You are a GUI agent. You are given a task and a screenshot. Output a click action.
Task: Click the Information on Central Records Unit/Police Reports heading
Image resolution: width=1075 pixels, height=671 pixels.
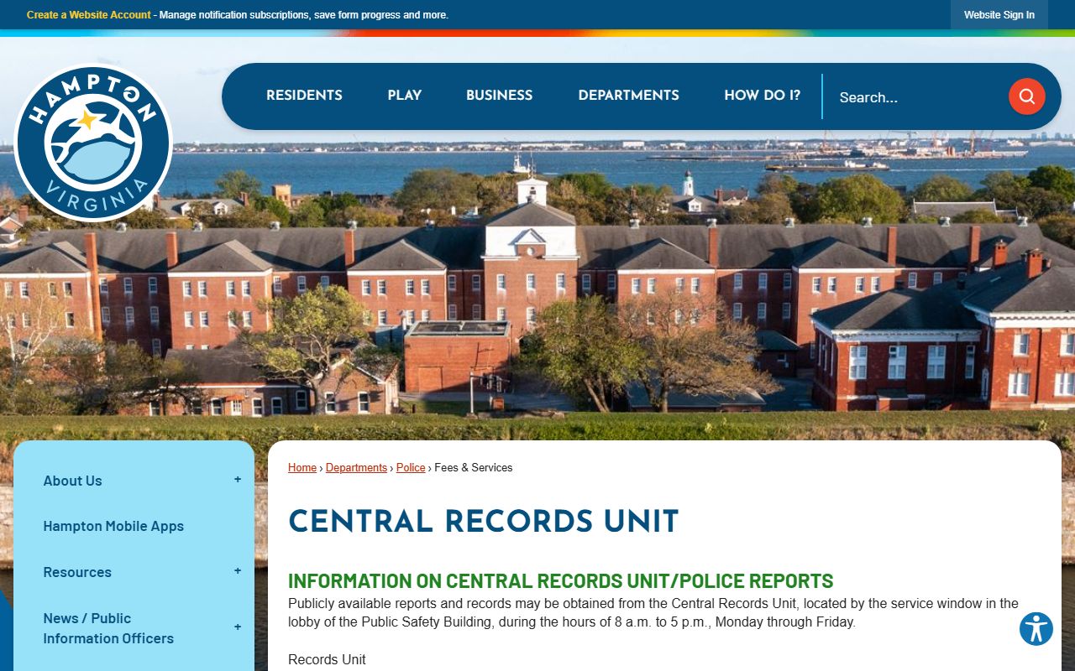560,580
